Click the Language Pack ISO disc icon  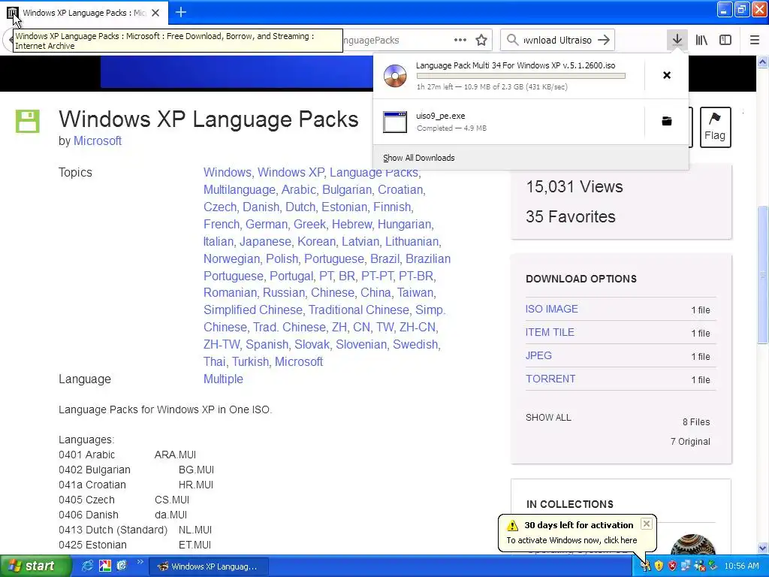tap(395, 76)
